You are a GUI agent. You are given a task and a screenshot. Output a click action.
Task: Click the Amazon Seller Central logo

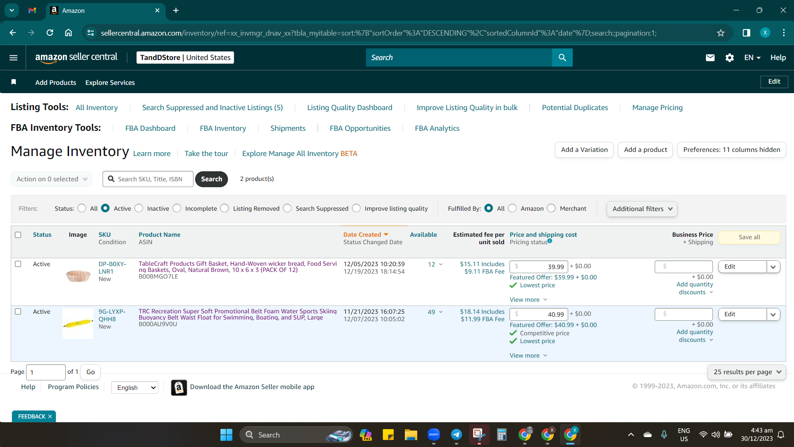coord(76,58)
